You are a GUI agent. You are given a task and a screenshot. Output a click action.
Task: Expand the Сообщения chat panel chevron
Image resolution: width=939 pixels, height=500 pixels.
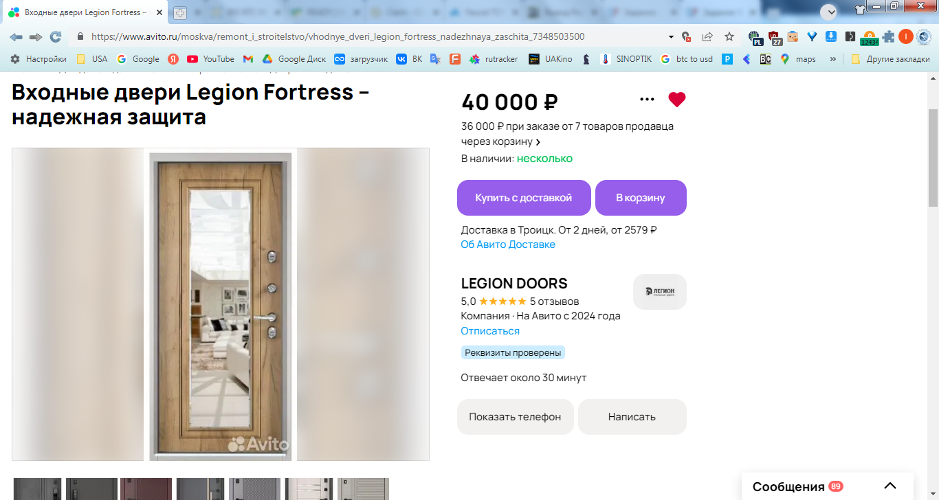890,486
